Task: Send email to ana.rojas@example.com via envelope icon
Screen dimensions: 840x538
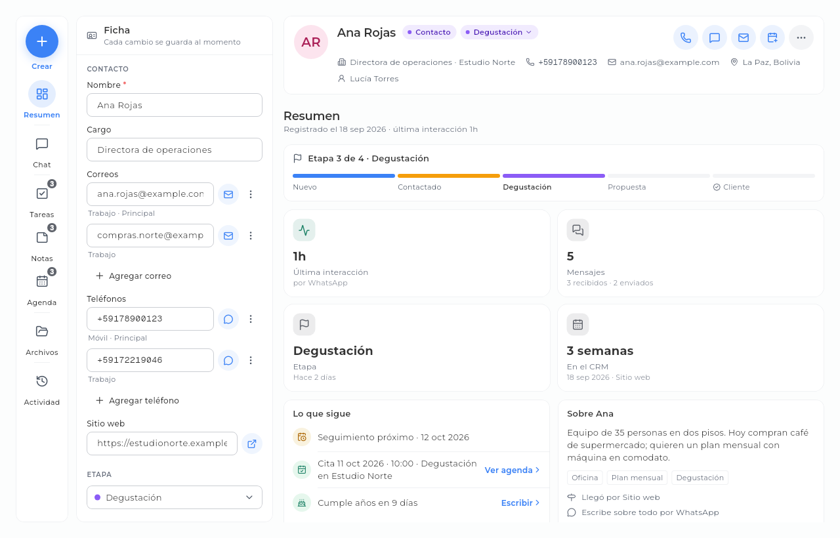Action: [x=228, y=194]
